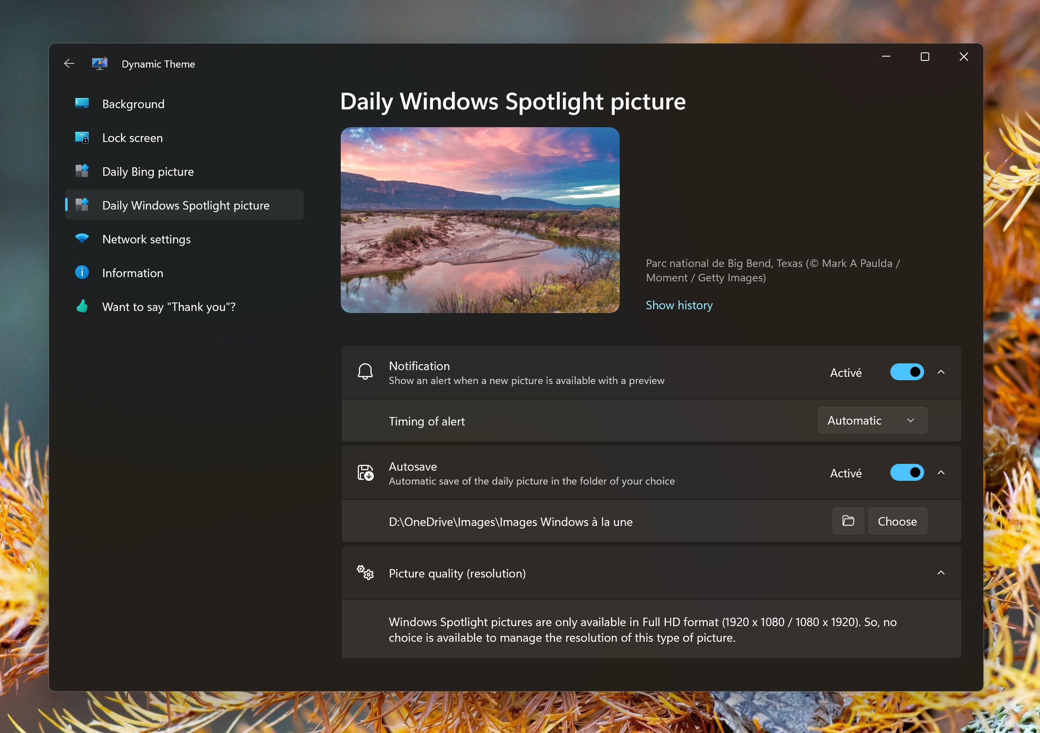The image size is (1040, 733).
Task: Click the Big Bend spotlight picture preview
Action: [480, 220]
